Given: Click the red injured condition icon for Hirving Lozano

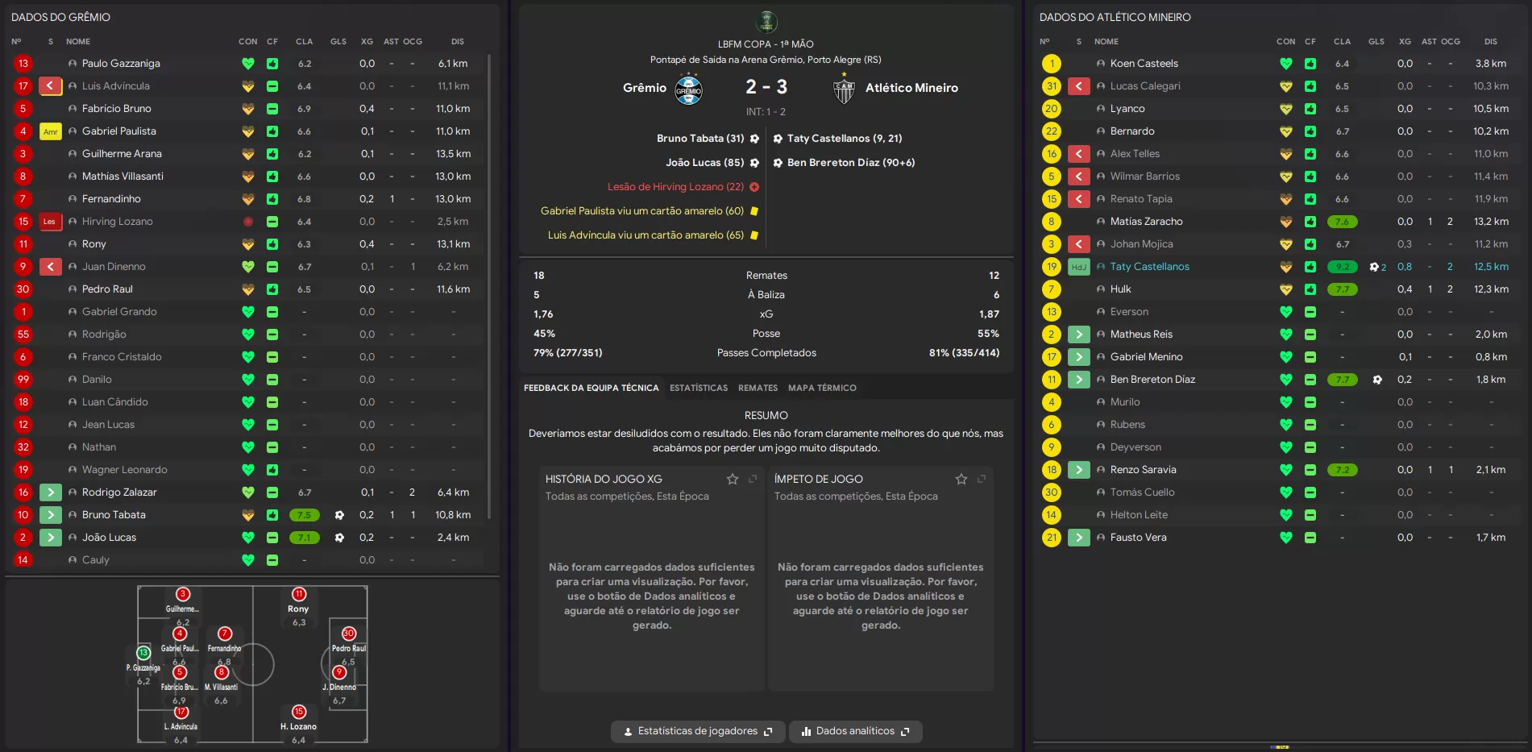Looking at the screenshot, I should click(x=248, y=222).
